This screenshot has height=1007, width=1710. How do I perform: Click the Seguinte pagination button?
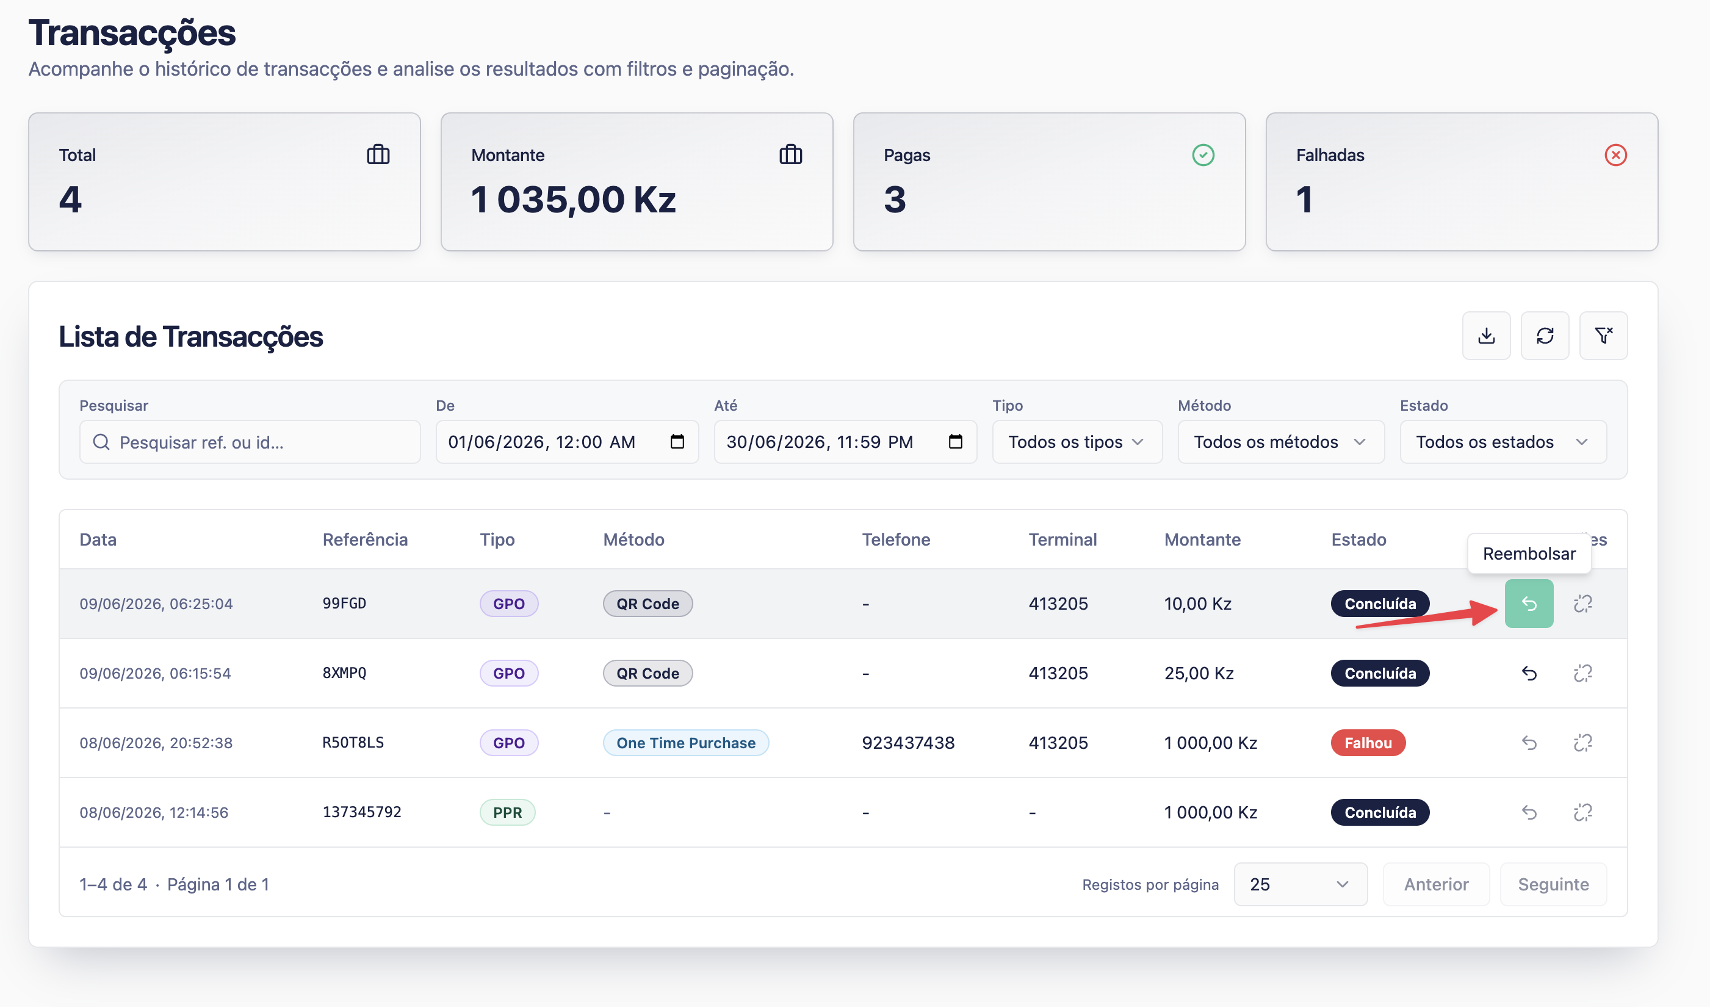point(1553,884)
